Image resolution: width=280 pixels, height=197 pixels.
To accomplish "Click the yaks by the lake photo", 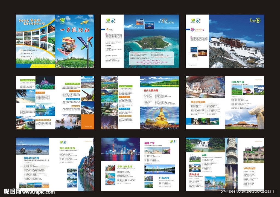I will pyautogui.click(x=32, y=146).
